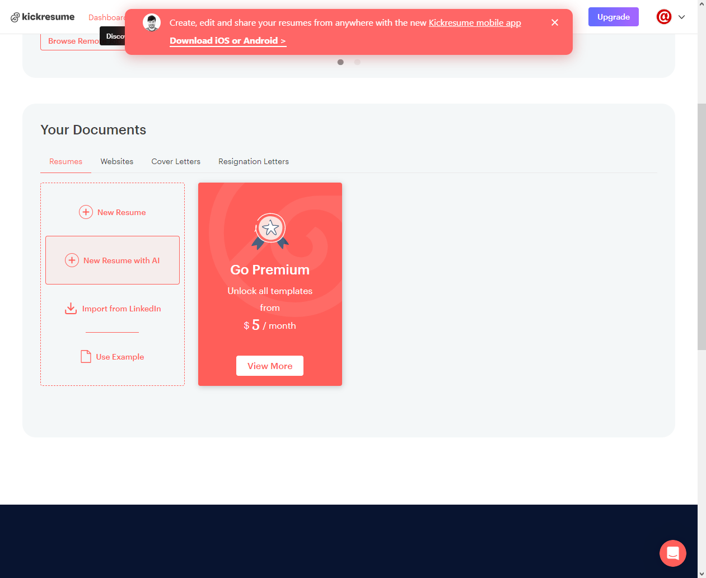This screenshot has height=578, width=706.
Task: Switch to the Resumes tab
Action: point(66,161)
